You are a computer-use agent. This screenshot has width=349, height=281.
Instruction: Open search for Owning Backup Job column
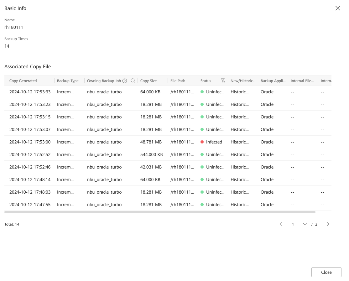coord(133,81)
